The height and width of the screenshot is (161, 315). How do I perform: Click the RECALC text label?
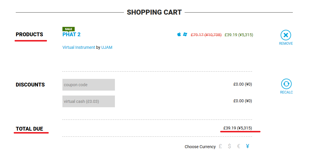click(x=286, y=92)
